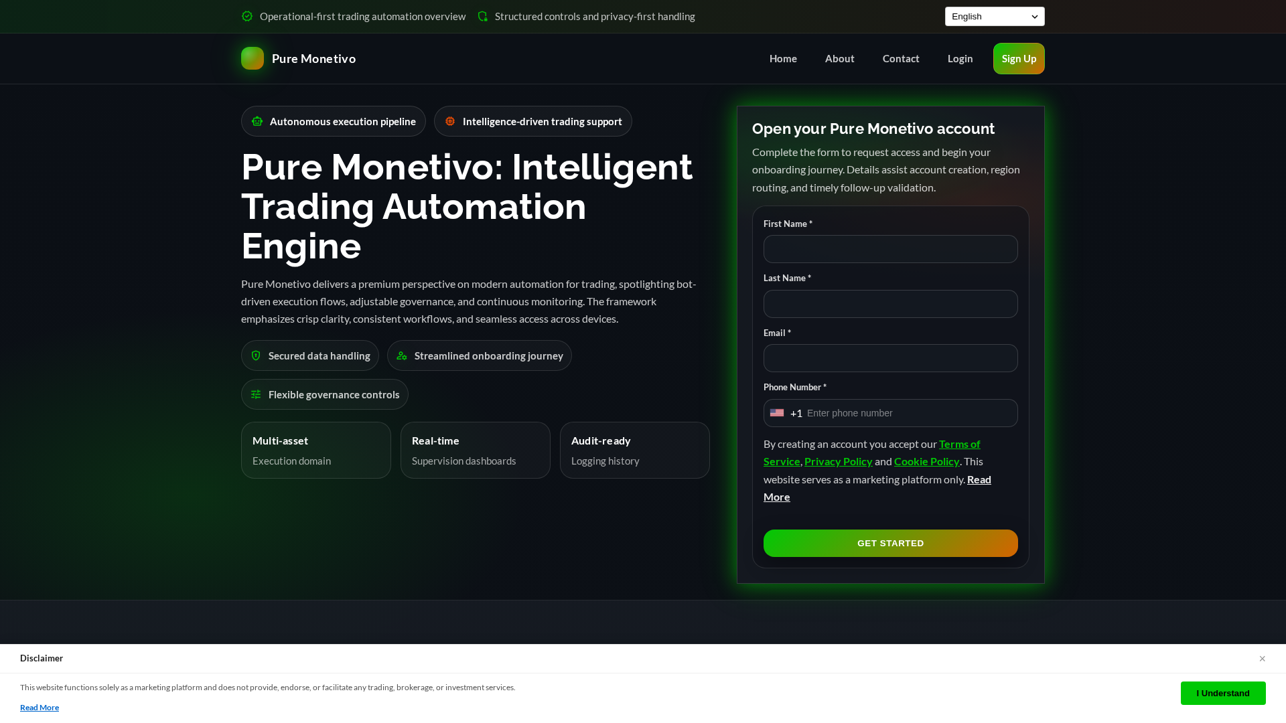Click the icon beside Structured controls text

[x=483, y=16]
